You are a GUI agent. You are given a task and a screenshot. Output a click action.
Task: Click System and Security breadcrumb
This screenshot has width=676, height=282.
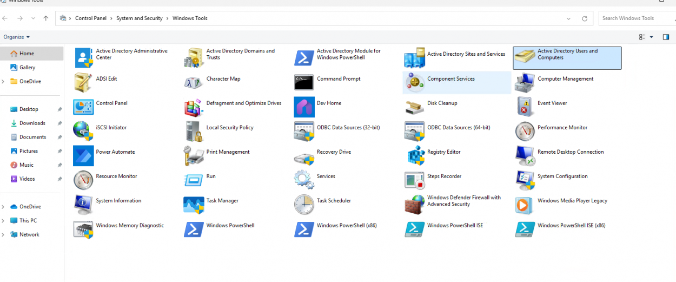tap(139, 18)
